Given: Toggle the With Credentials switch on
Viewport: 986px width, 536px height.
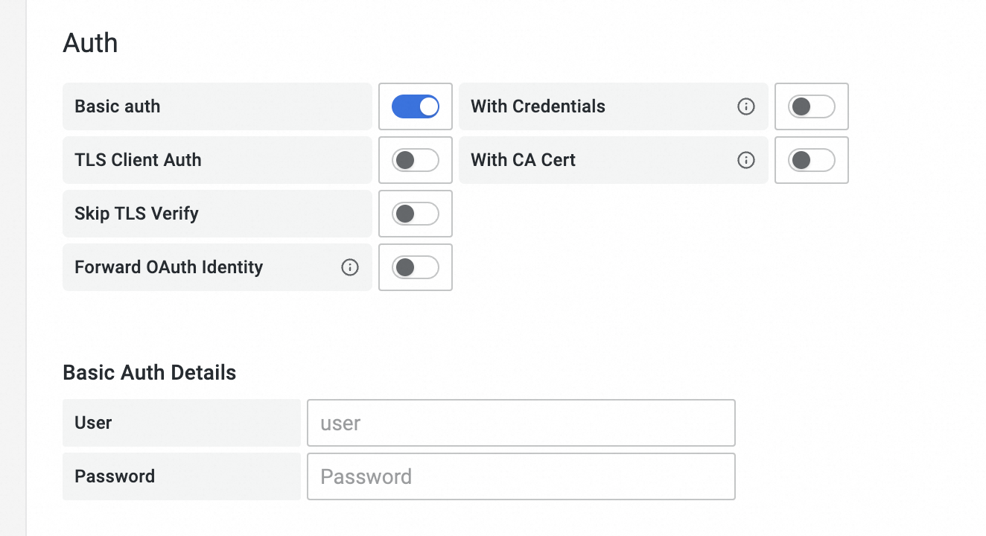Looking at the screenshot, I should [812, 106].
